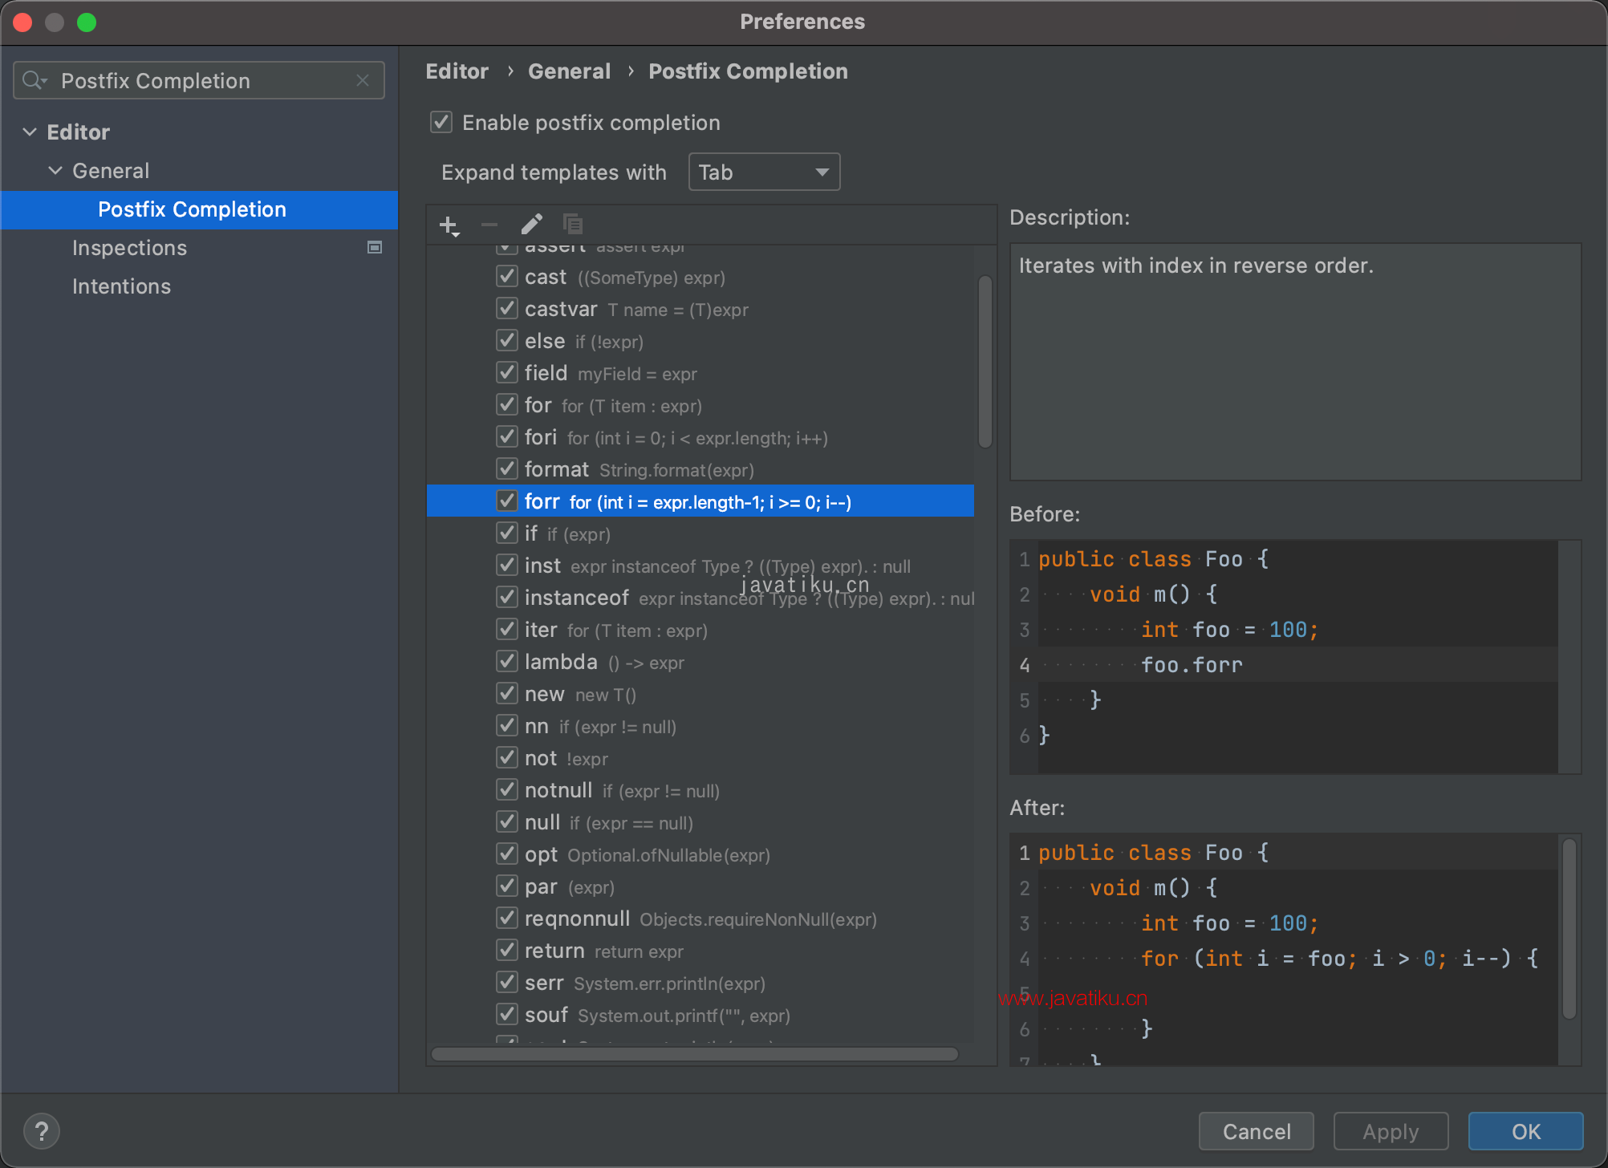Toggle the notnull template checkbox
This screenshot has width=1608, height=1168.
tap(506, 790)
